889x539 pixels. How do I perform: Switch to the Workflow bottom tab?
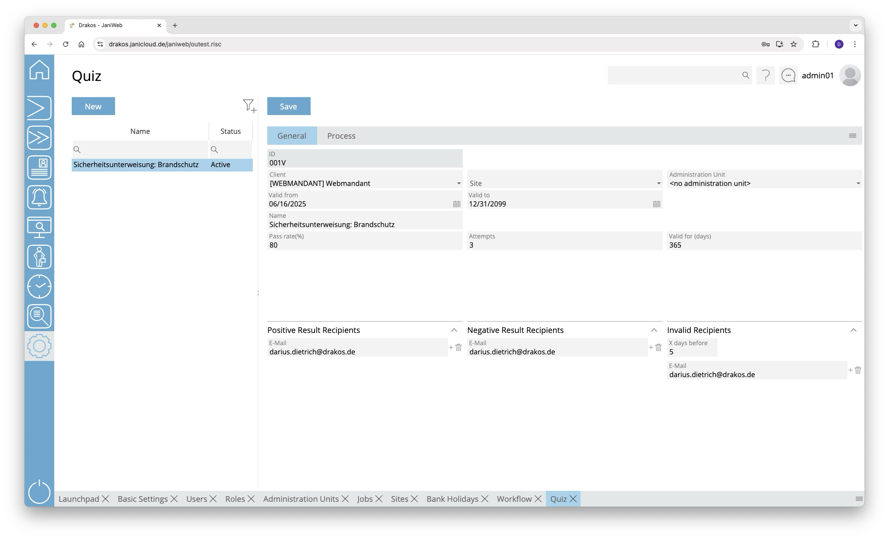tap(514, 499)
